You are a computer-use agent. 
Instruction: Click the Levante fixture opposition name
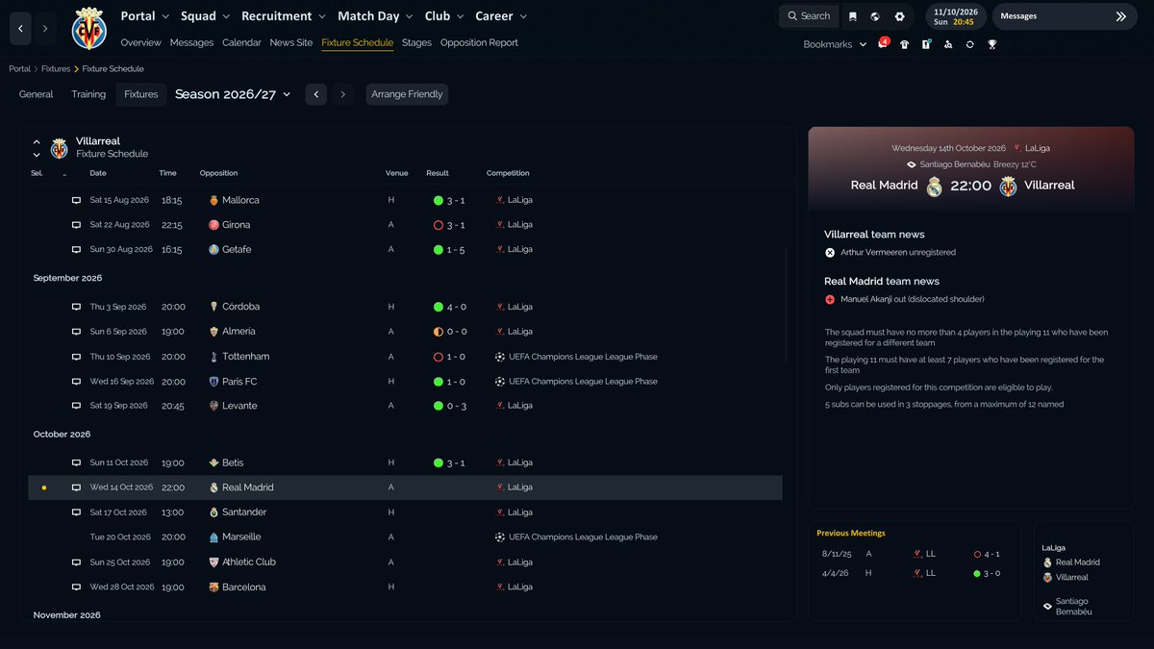pyautogui.click(x=239, y=406)
